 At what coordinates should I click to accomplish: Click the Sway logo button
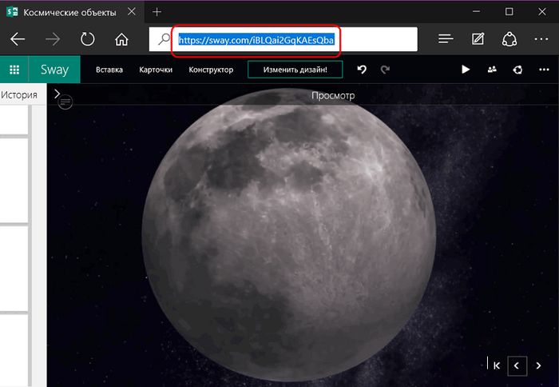(54, 70)
